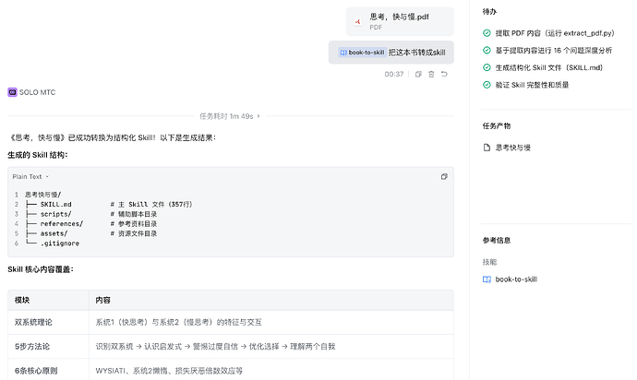Toggle the 提取 PDF 内容 todo check
637x380 pixels.
tap(487, 33)
